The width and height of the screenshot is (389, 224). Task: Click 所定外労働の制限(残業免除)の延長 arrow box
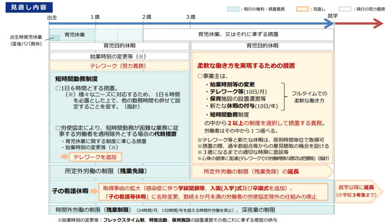click(x=262, y=172)
